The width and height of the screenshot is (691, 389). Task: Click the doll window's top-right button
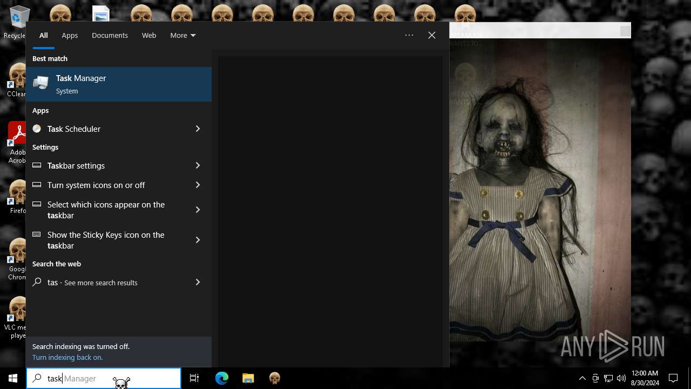click(x=625, y=31)
